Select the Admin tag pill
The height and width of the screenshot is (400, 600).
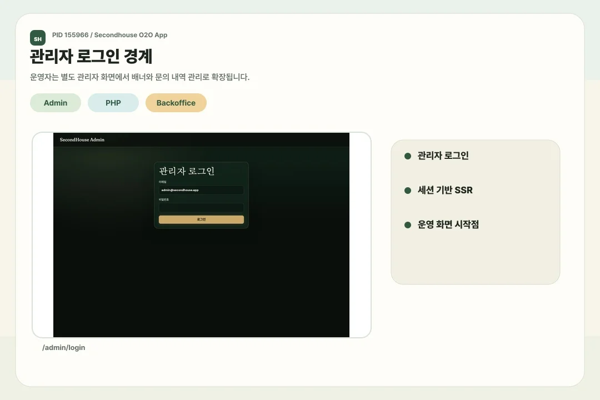pos(56,103)
